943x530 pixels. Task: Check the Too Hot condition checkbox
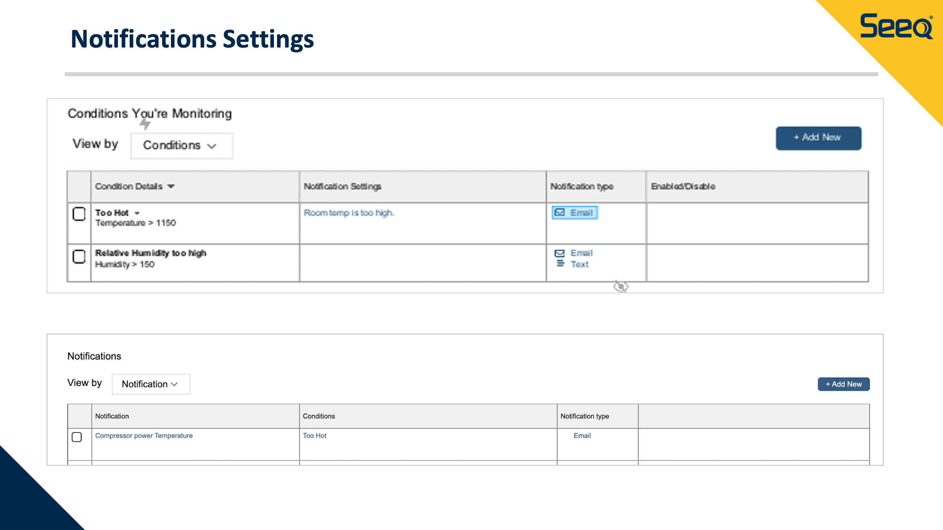click(x=79, y=214)
